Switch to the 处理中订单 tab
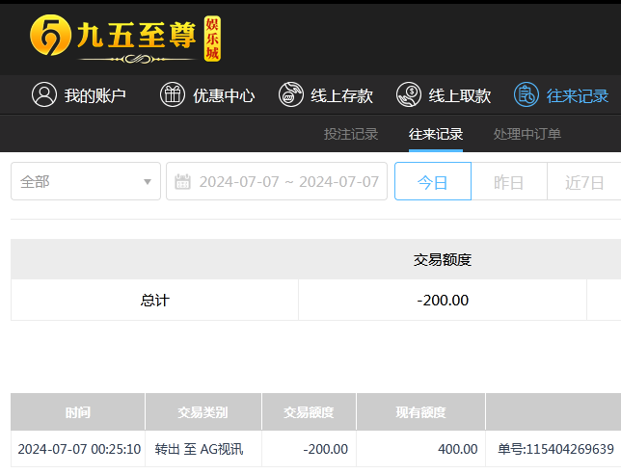This screenshot has width=621, height=474. [x=527, y=134]
